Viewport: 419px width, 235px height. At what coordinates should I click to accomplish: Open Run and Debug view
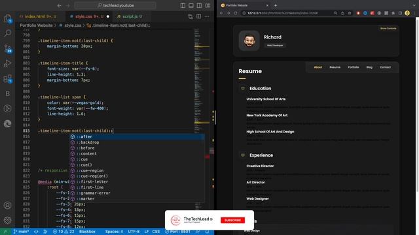7,63
